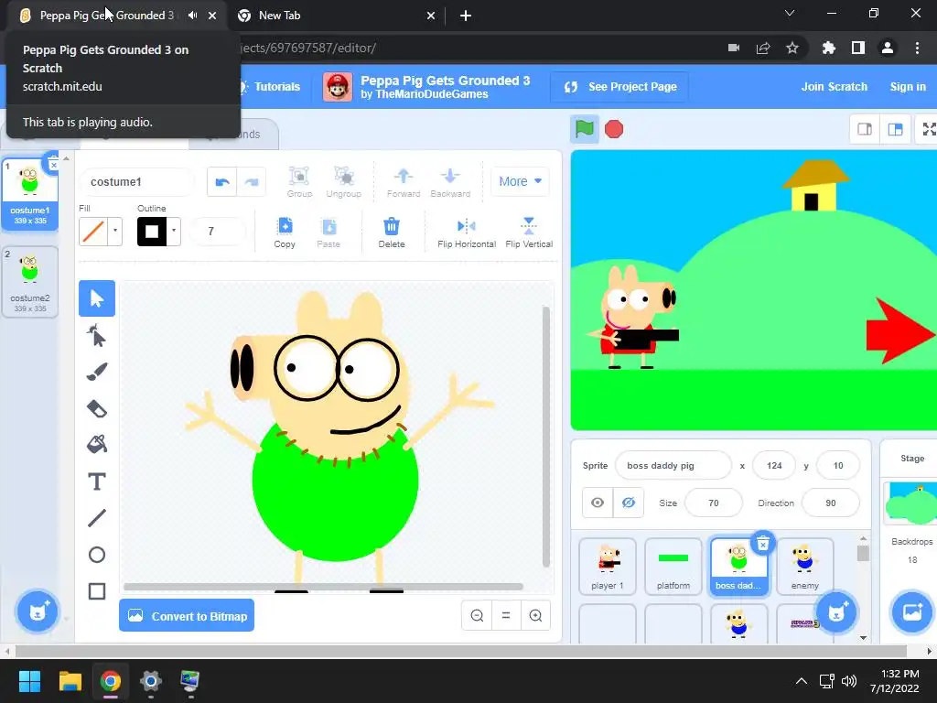Open browser tab search chevron

(790, 13)
